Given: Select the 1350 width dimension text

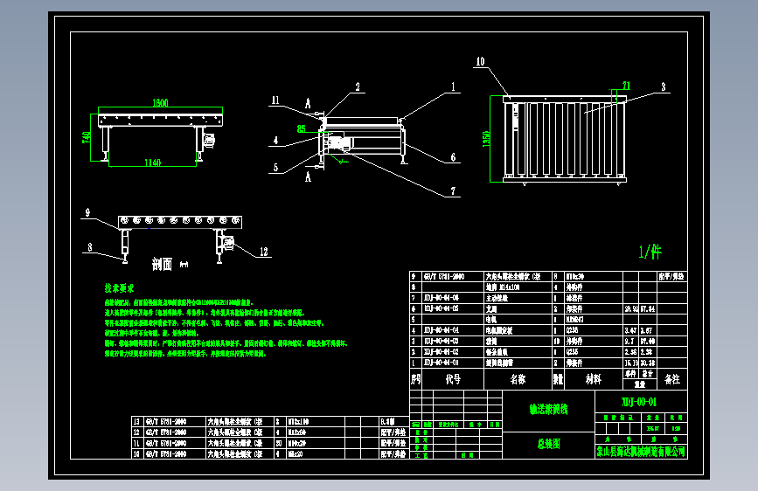Looking at the screenshot, I should coord(486,139).
